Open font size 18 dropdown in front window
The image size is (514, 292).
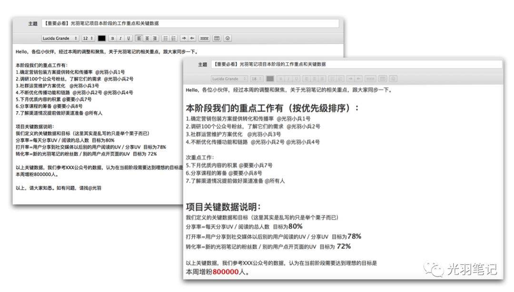click(257, 78)
